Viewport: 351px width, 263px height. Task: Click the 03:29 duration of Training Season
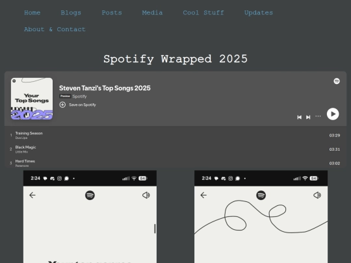pyautogui.click(x=335, y=135)
